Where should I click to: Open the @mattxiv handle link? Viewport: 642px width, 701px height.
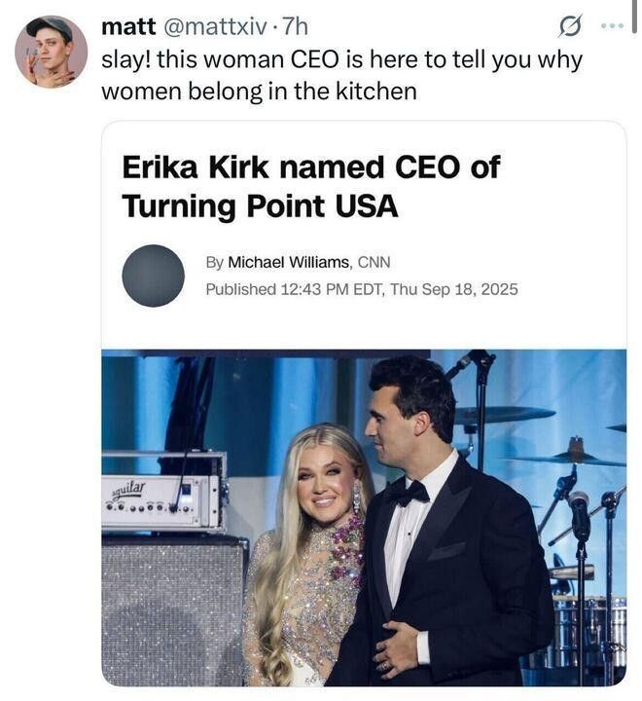(215, 27)
